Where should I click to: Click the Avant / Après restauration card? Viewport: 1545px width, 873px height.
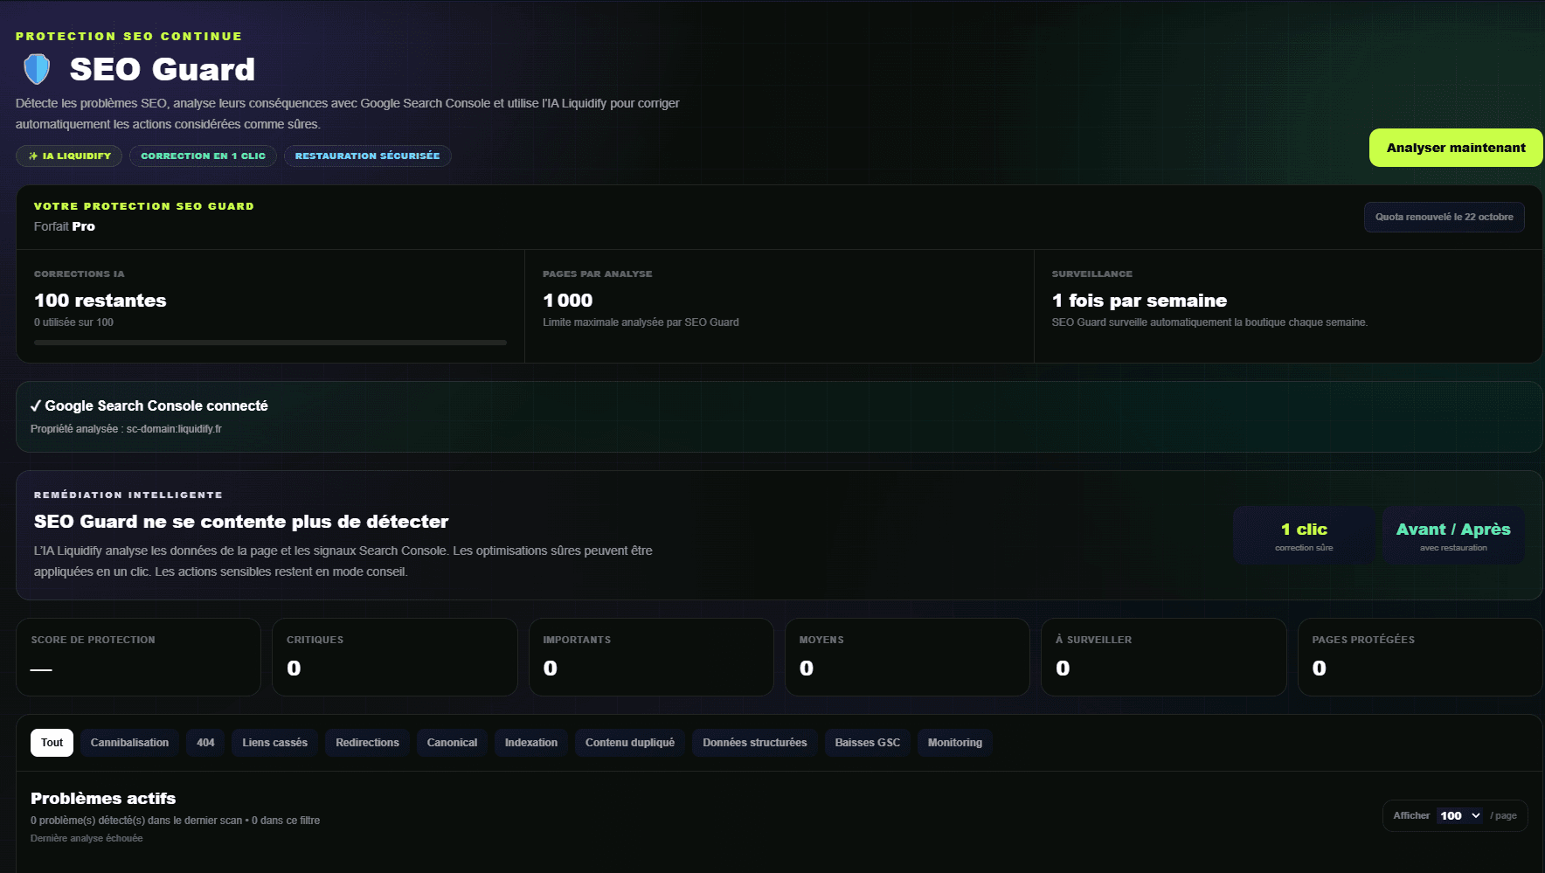tap(1453, 536)
